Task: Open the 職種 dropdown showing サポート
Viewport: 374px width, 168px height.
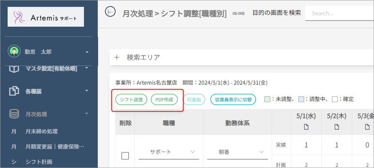Action: tap(168, 152)
